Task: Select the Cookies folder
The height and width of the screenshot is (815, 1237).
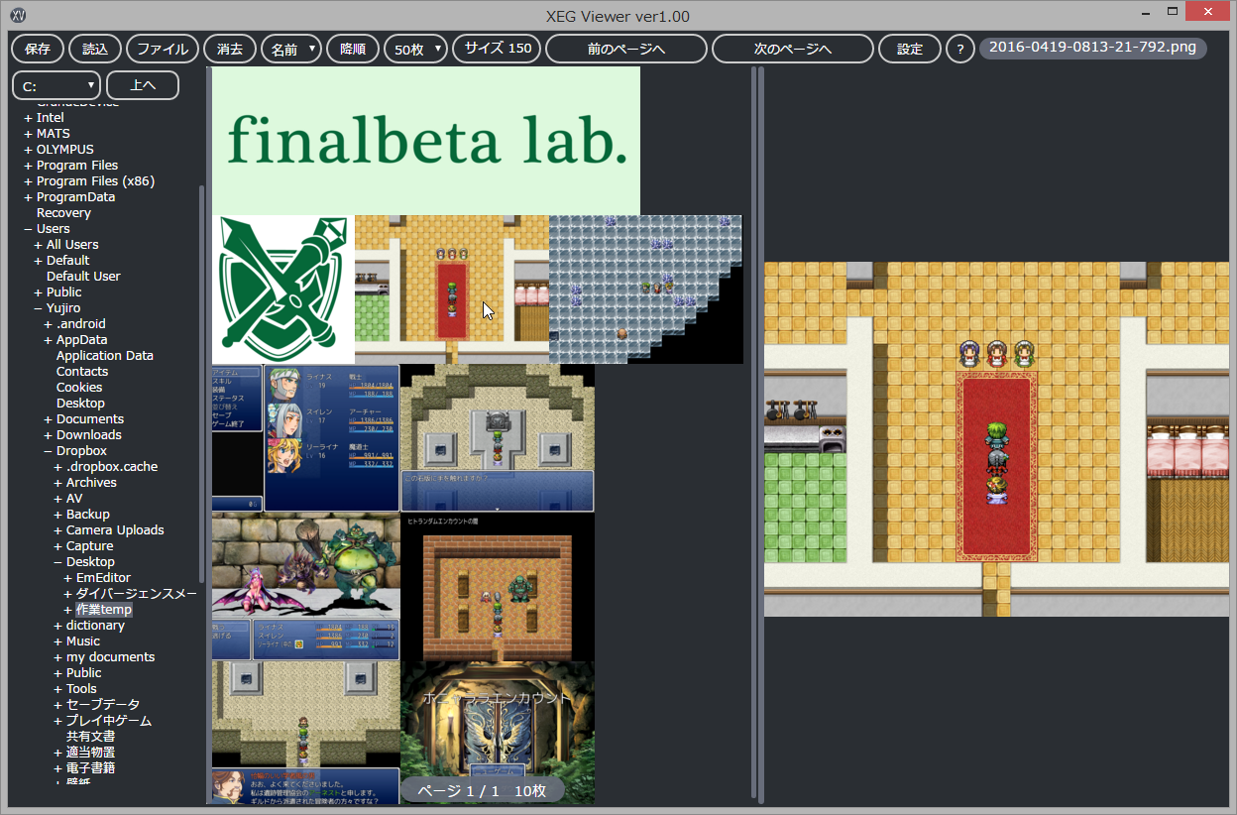Action: (79, 388)
